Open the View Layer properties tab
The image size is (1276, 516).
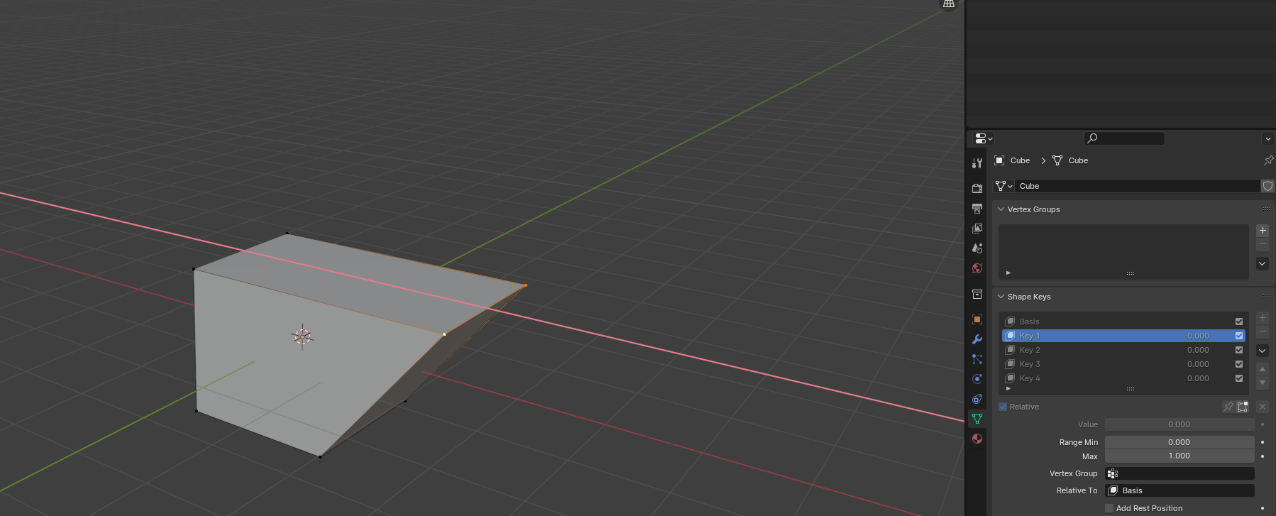coord(977,228)
